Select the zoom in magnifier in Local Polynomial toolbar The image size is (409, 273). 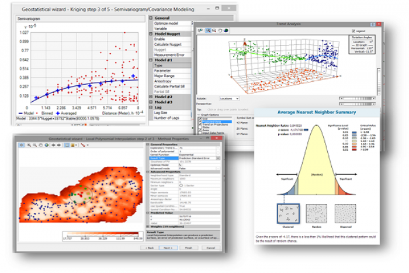pos(29,144)
